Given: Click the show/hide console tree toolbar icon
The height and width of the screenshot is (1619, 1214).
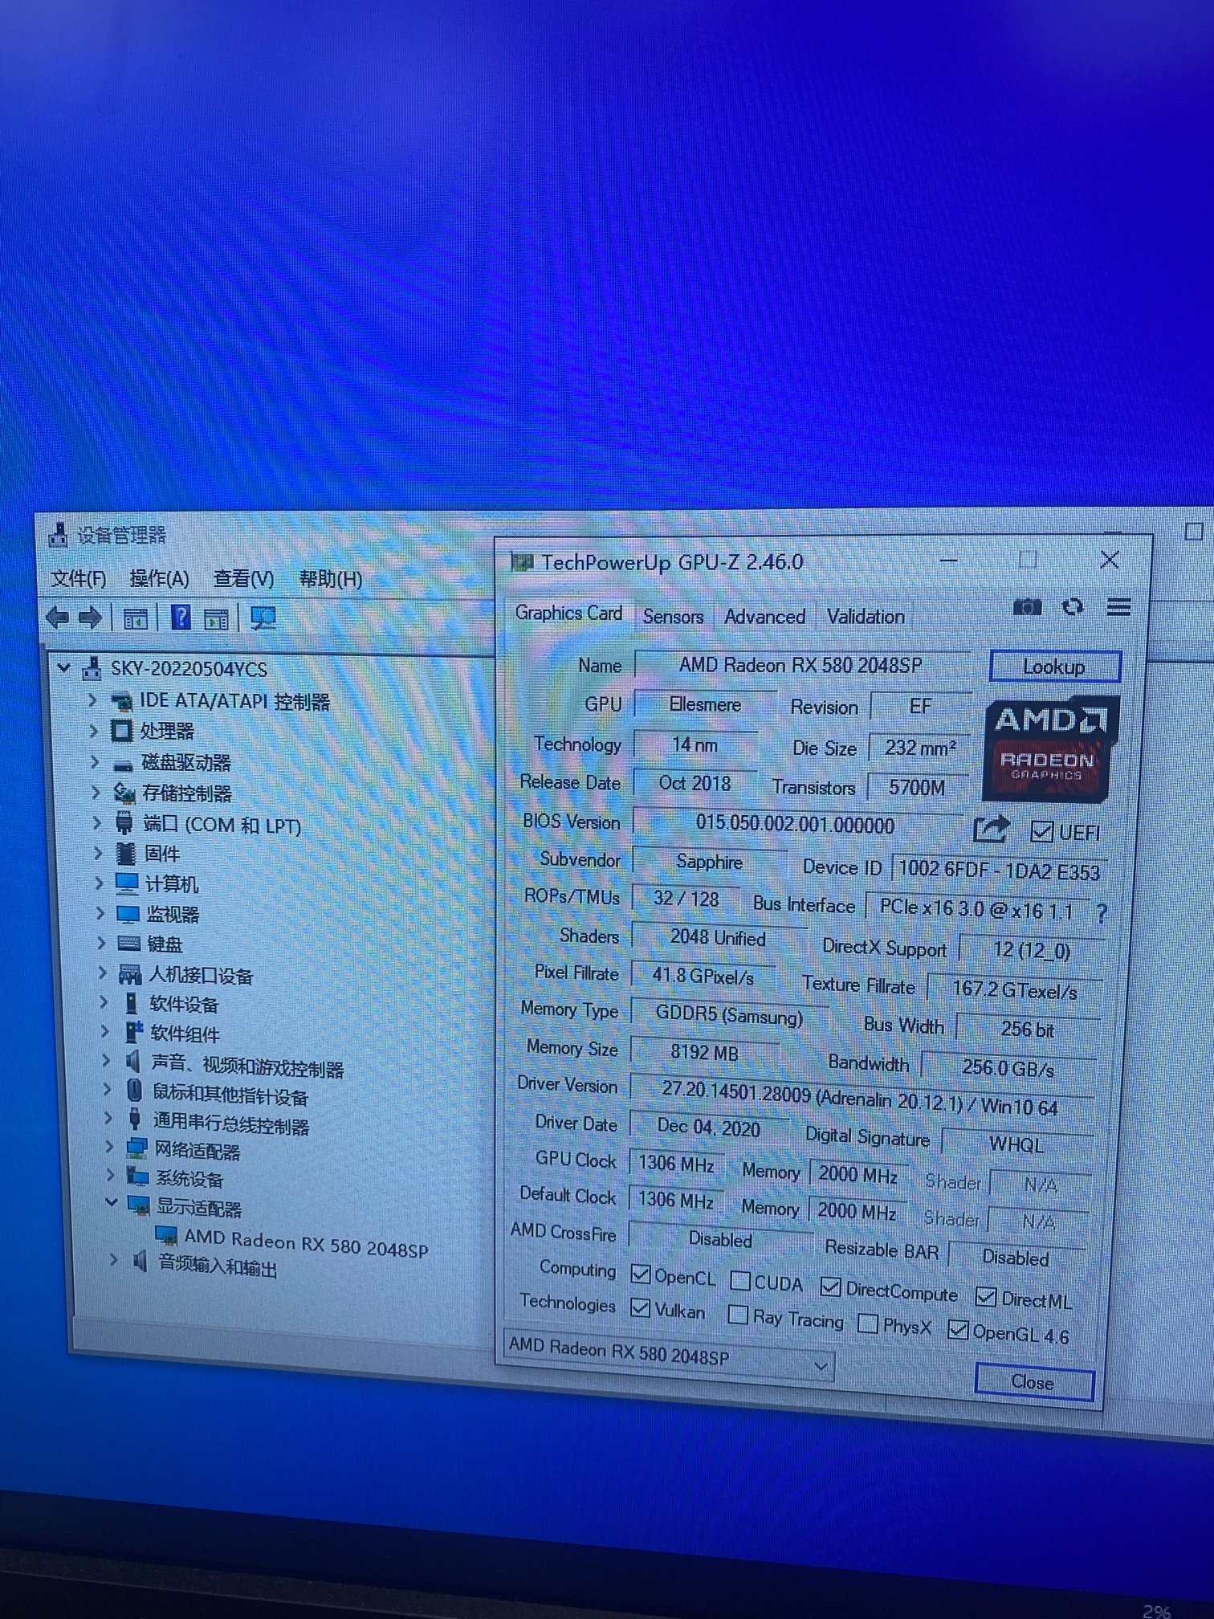Looking at the screenshot, I should click(135, 618).
